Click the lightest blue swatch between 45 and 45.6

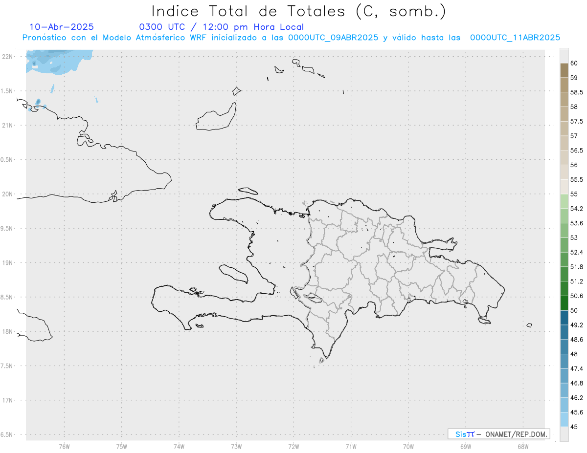click(x=564, y=419)
